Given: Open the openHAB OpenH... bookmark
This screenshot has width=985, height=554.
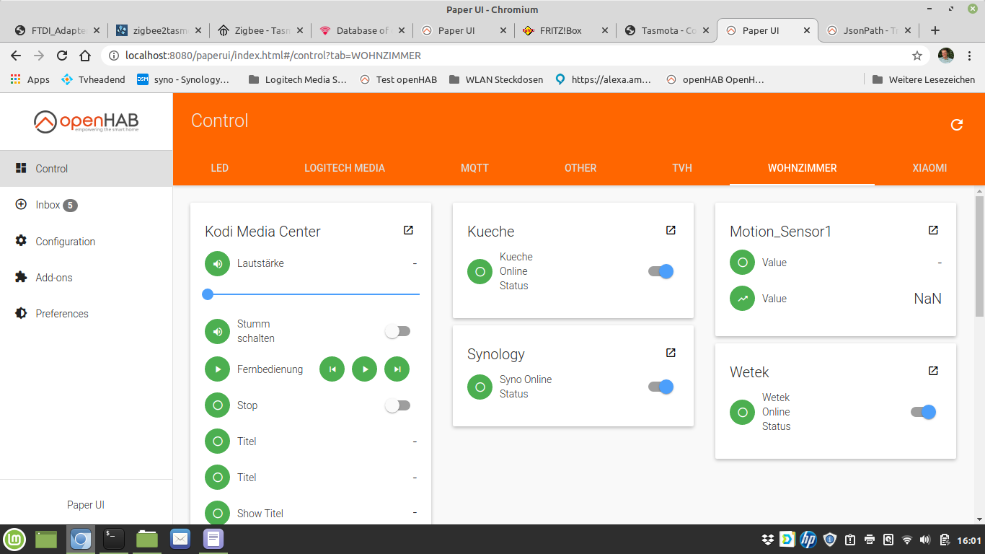Looking at the screenshot, I should (x=715, y=79).
